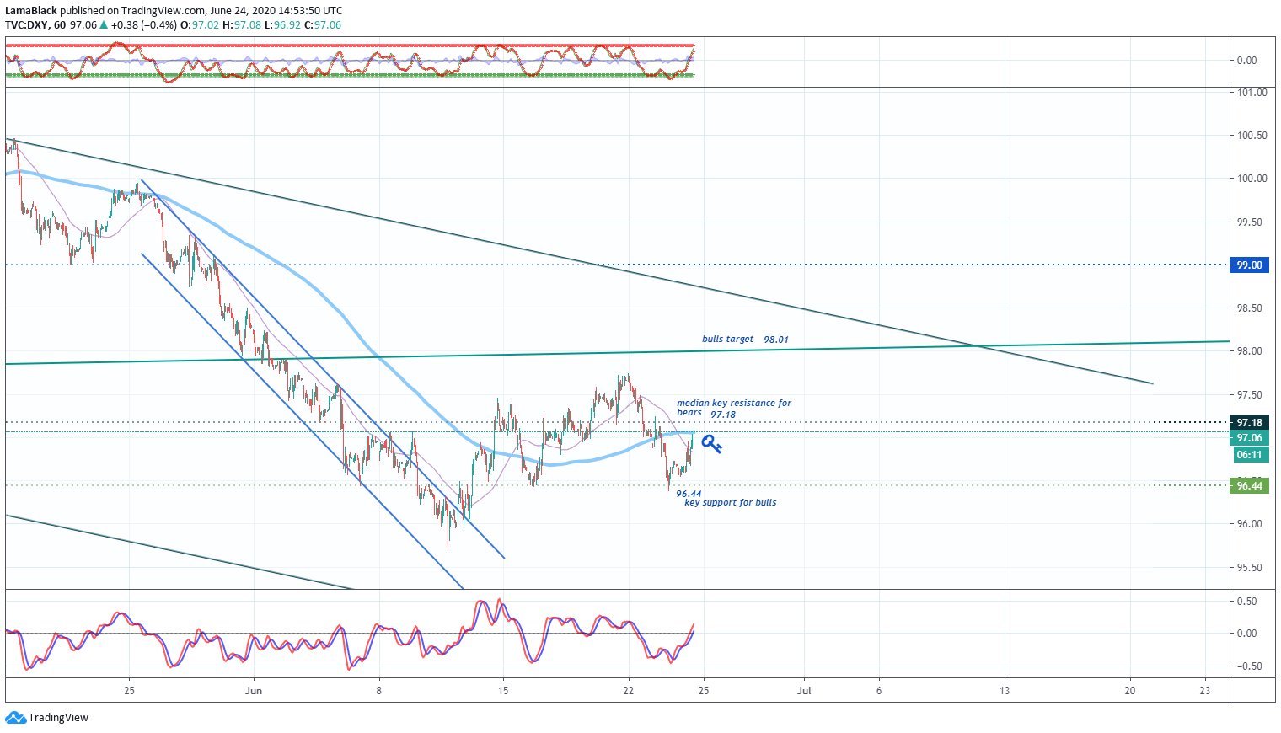Viewport: 1281px width, 733px height.
Task: Click the '15' date label on time axis
Action: coord(503,691)
